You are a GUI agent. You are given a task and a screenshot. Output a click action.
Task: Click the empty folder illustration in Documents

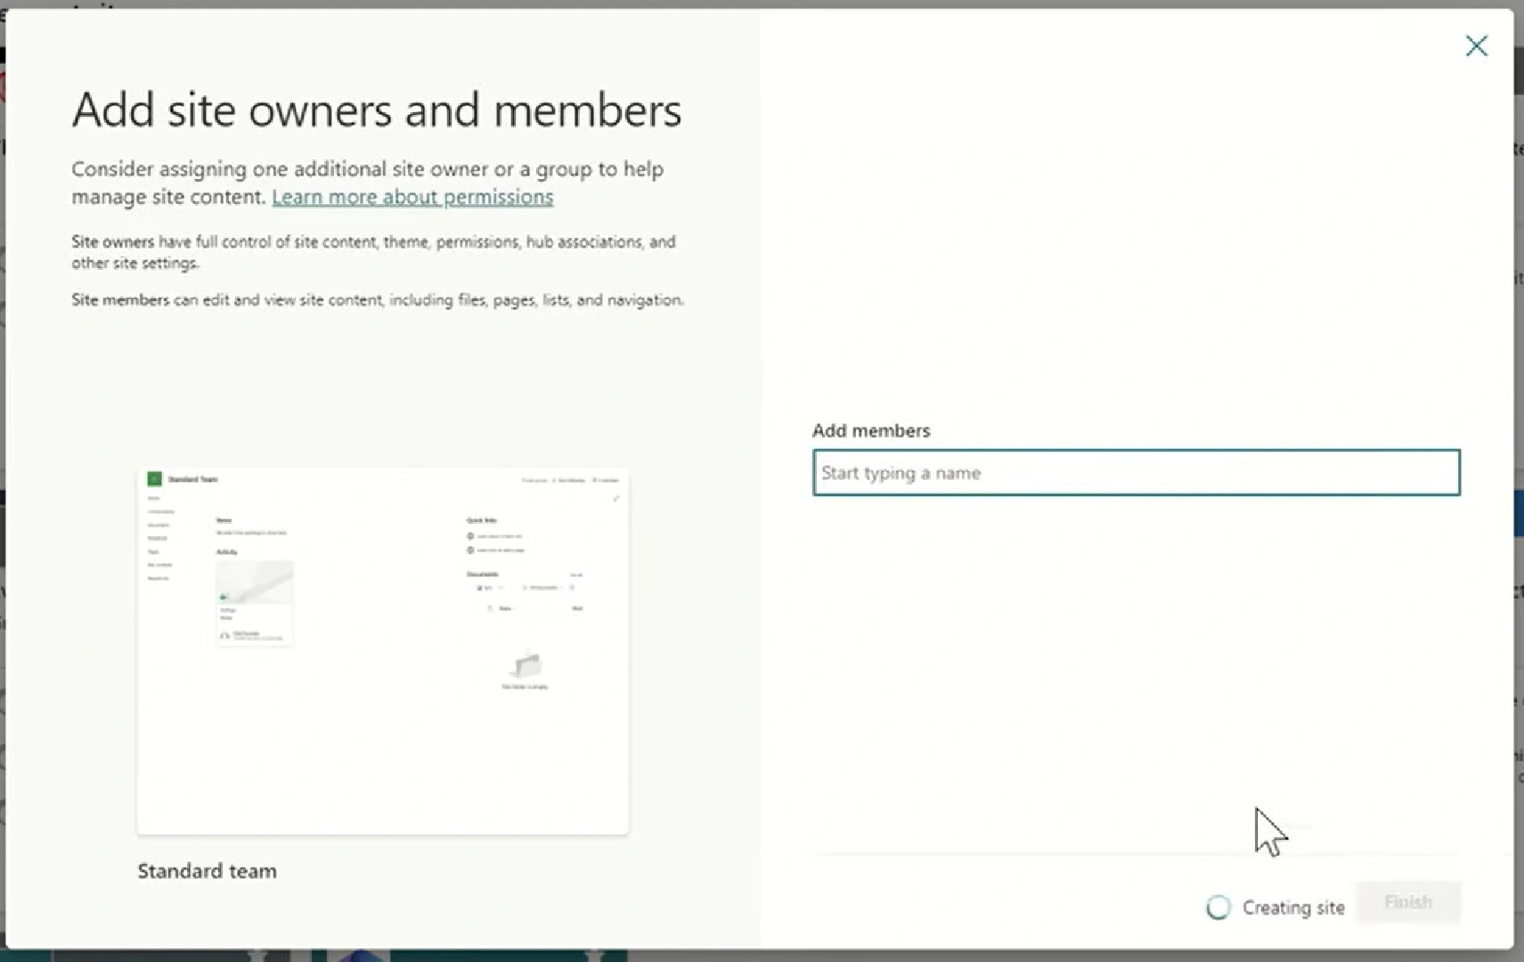click(x=526, y=667)
